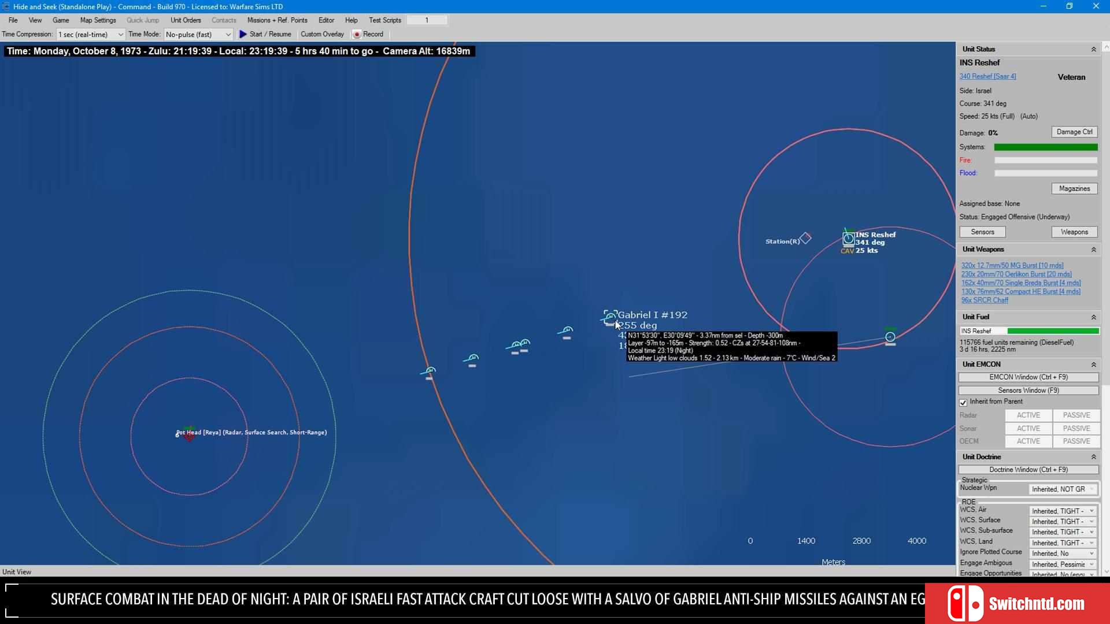1110x624 pixels.
Task: Click the Fire damage status bar
Action: point(1046,161)
